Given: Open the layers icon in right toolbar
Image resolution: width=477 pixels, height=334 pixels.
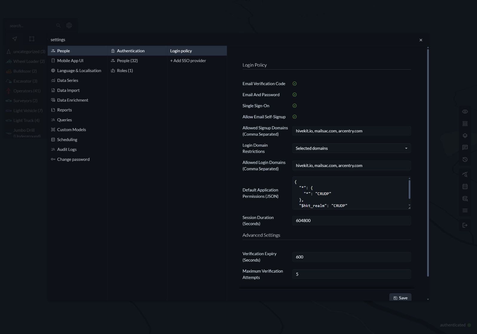Looking at the screenshot, I should pos(465,136).
